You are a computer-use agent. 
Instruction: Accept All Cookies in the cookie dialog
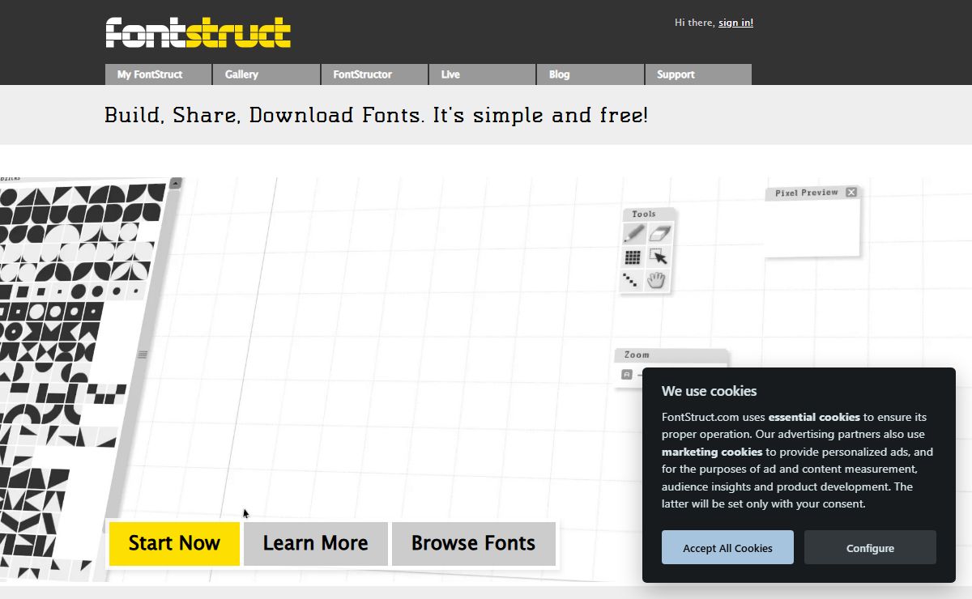(x=727, y=548)
